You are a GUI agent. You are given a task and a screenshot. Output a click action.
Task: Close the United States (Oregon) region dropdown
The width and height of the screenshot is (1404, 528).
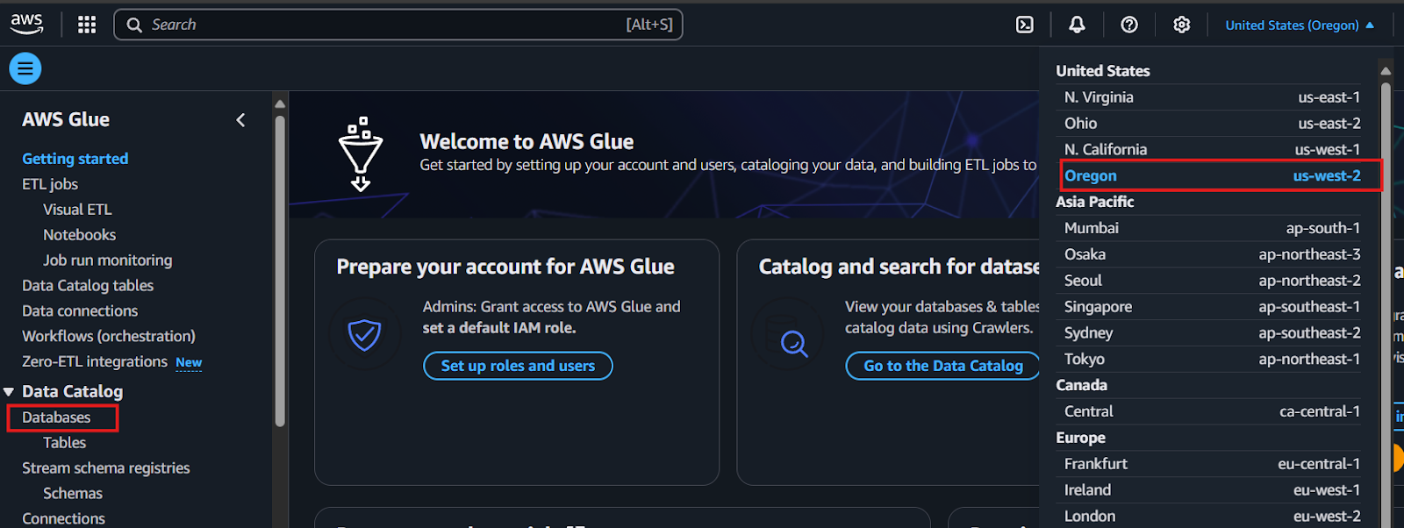1300,25
